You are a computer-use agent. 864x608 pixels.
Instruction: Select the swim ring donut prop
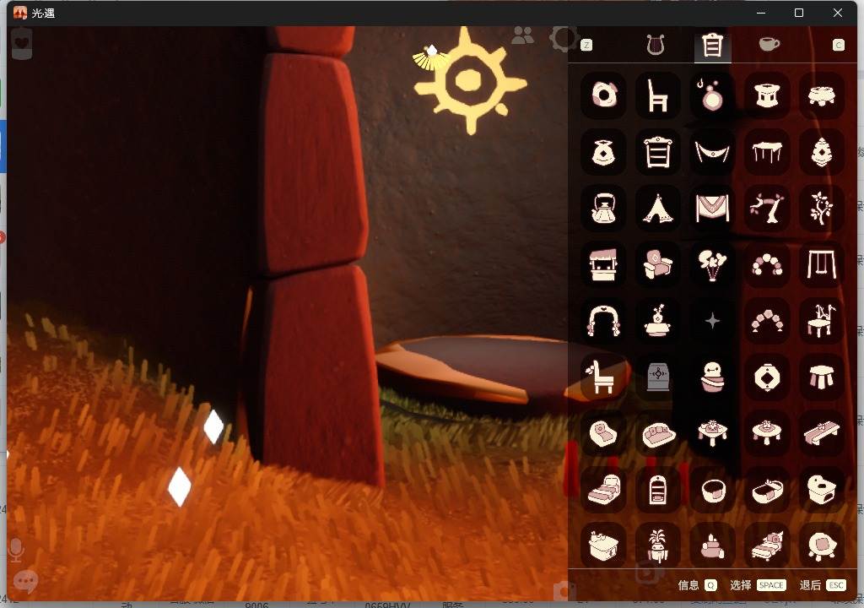(x=603, y=95)
